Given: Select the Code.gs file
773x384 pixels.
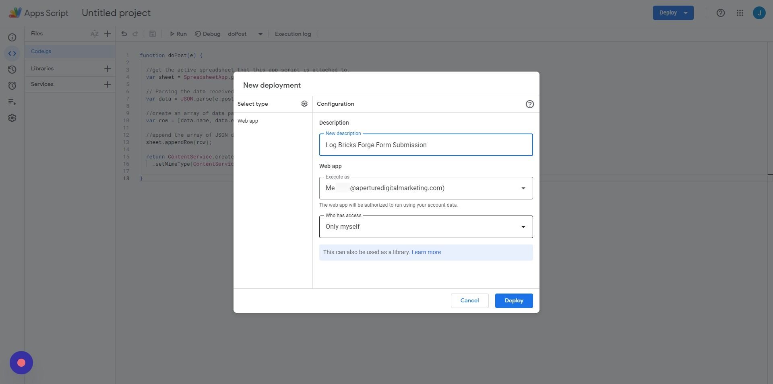Looking at the screenshot, I should 41,51.
